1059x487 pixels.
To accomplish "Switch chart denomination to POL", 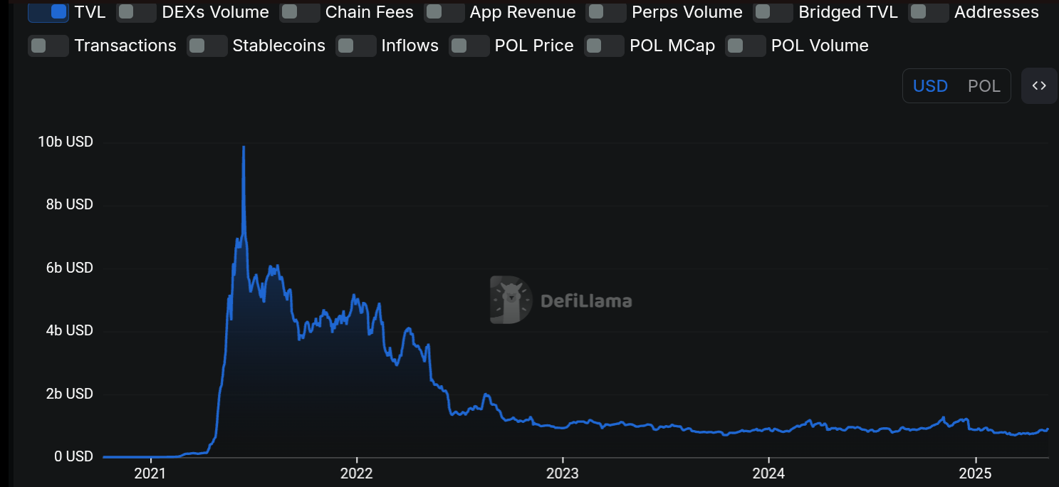I will [x=984, y=85].
